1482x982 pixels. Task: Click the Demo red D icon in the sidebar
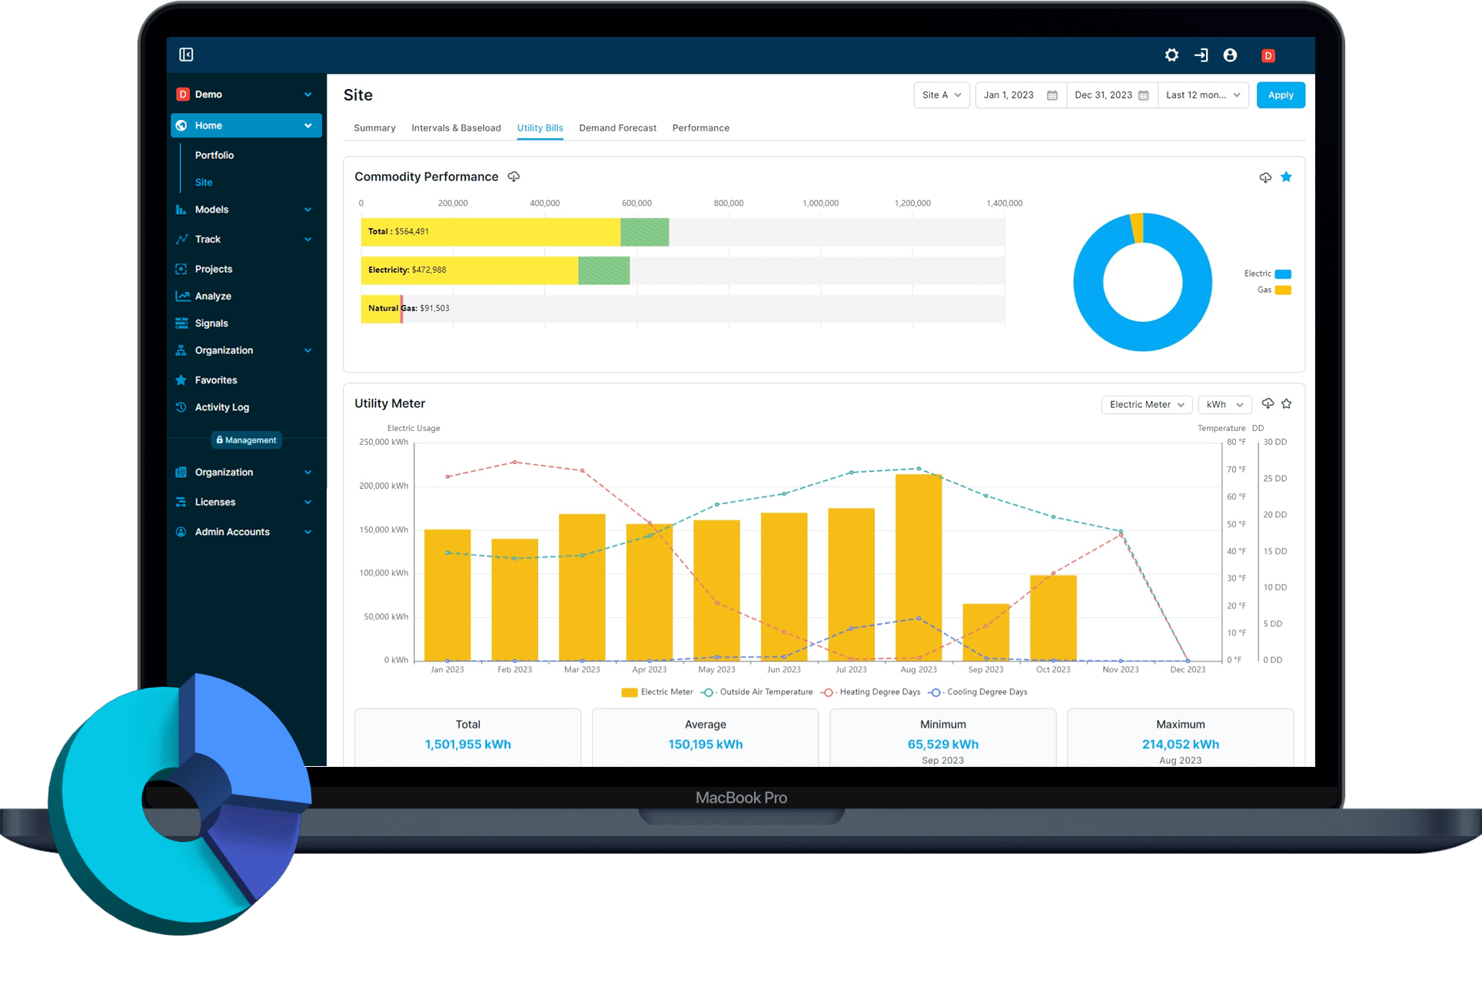183,95
